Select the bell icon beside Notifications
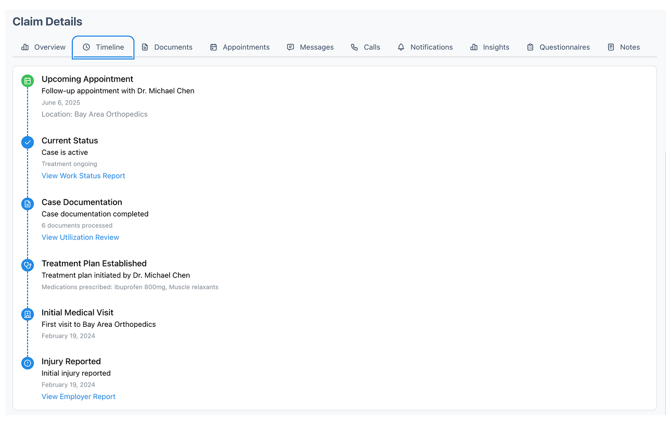Viewport: 671px width, 425px height. click(x=401, y=47)
